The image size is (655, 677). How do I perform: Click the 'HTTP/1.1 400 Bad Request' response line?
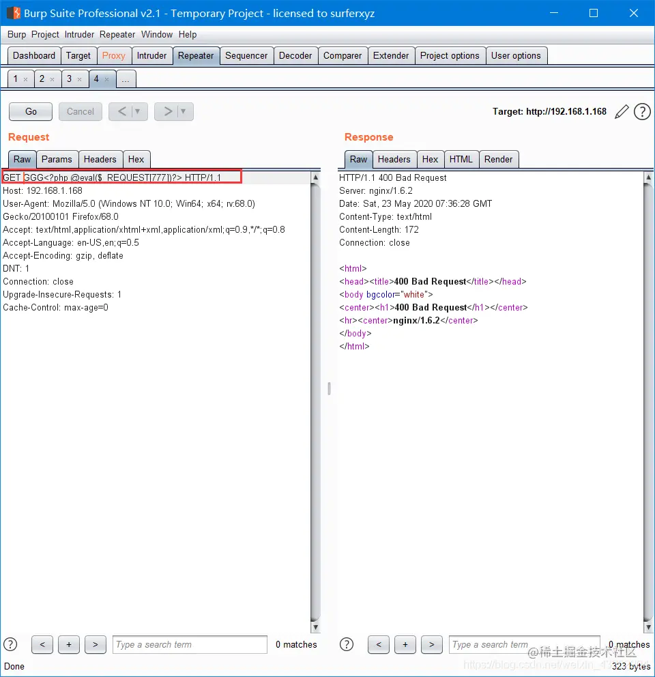tap(392, 178)
